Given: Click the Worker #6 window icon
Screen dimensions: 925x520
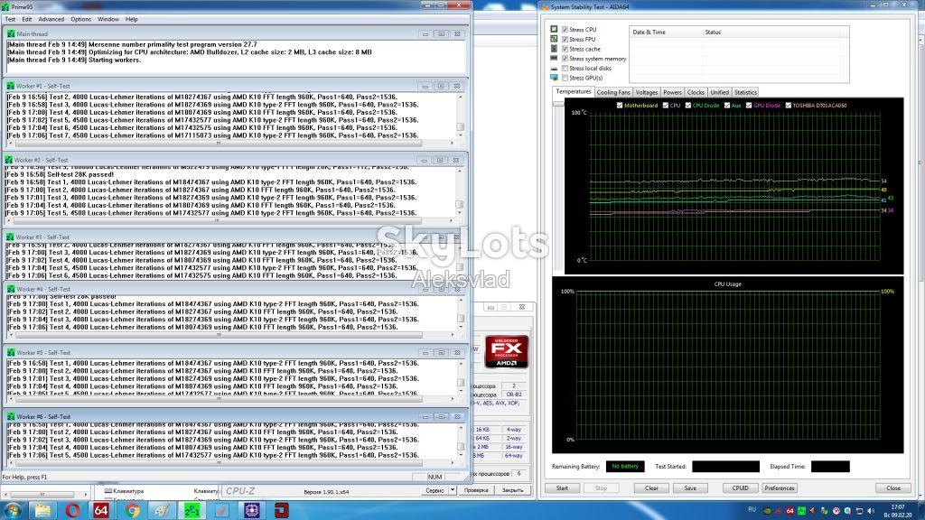Looking at the screenshot, I should [x=11, y=416].
